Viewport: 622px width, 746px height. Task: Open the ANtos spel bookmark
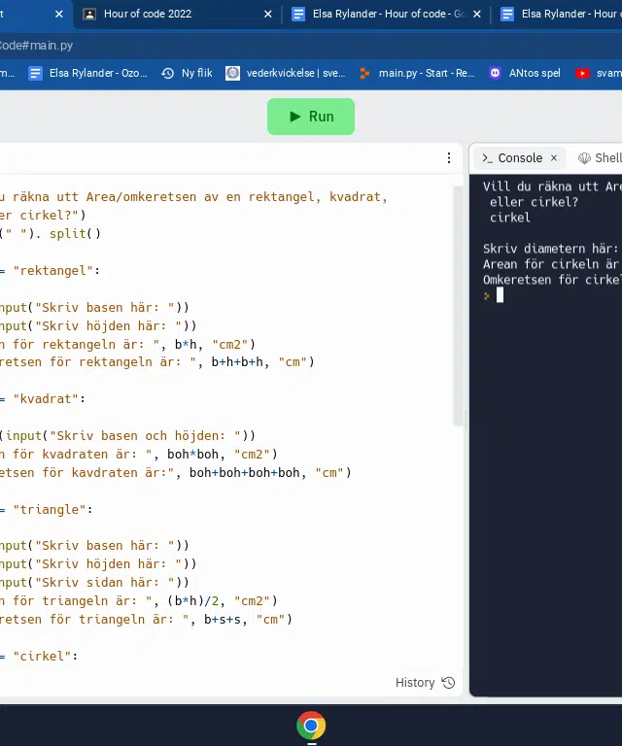525,73
